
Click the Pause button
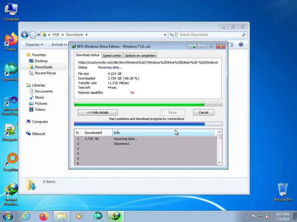(173, 112)
